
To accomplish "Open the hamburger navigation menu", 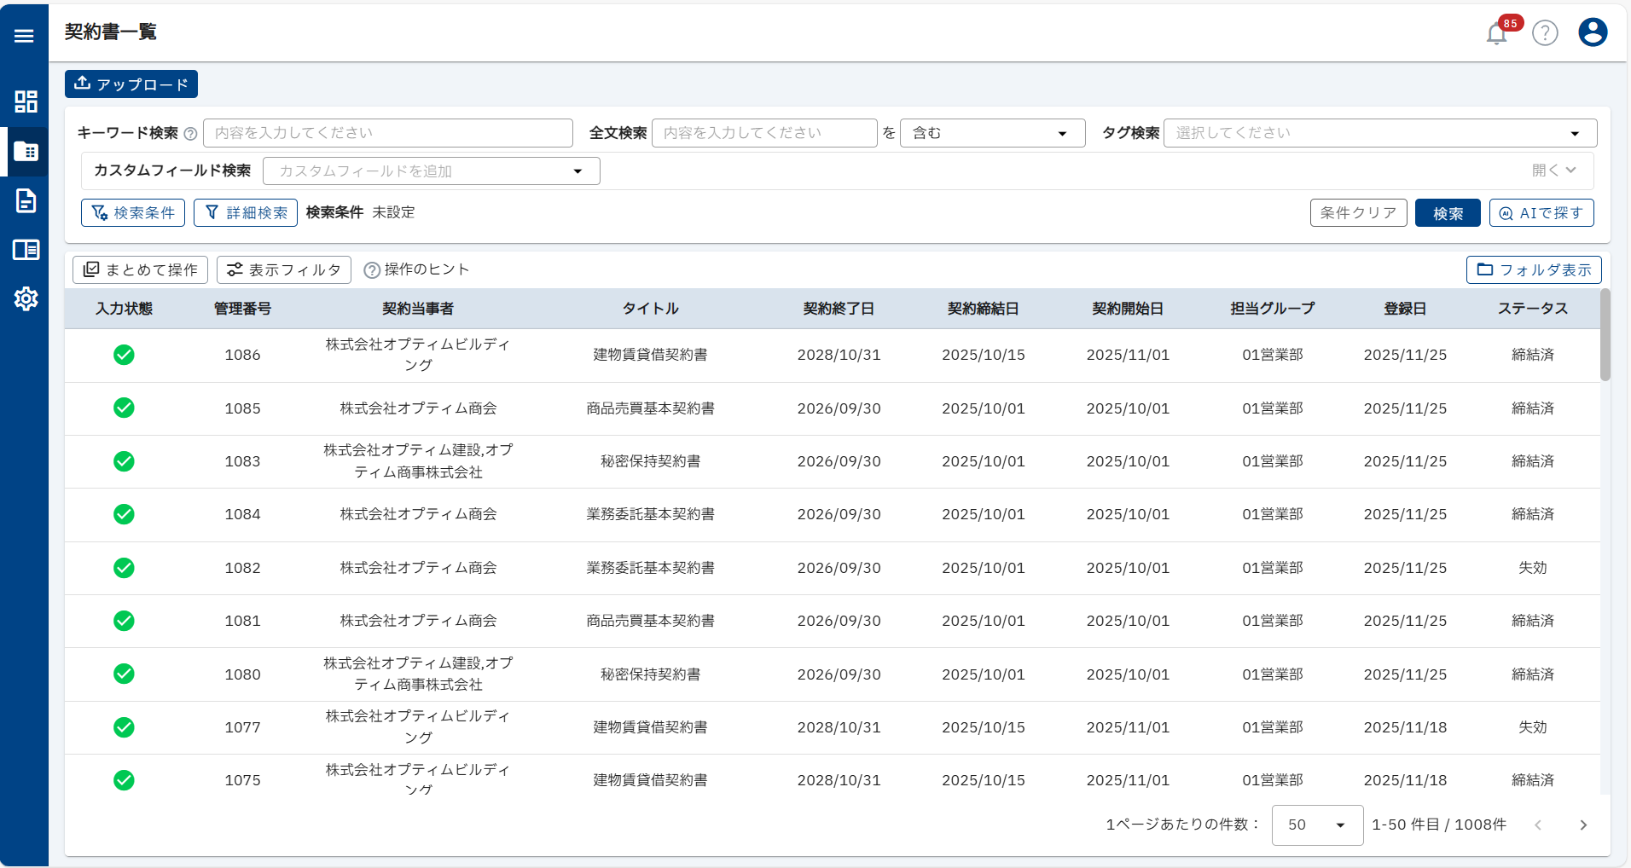I will click(x=24, y=36).
